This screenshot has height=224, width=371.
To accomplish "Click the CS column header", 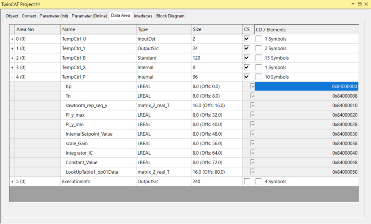I will click(x=248, y=29).
